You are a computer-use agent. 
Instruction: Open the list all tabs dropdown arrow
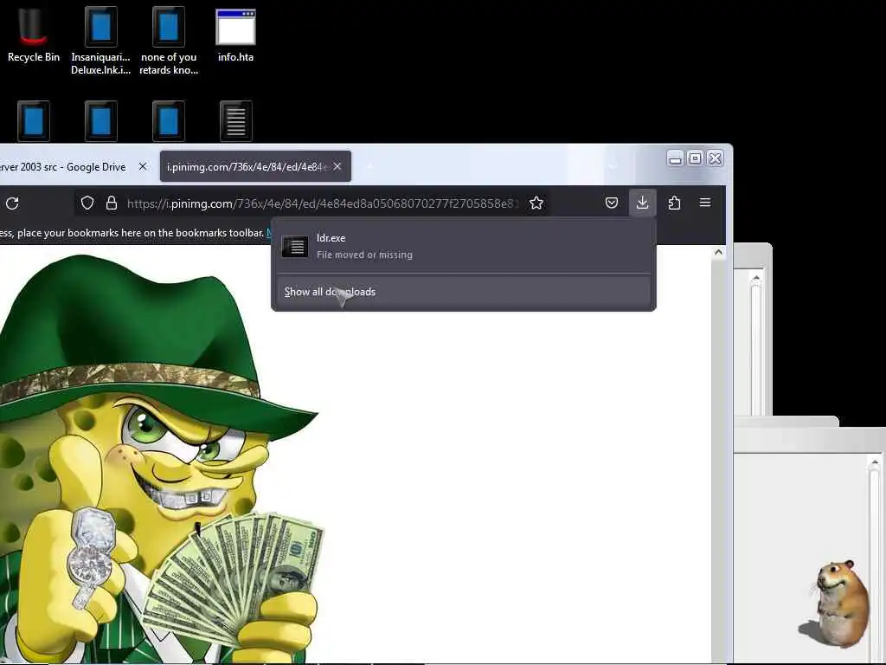click(613, 166)
